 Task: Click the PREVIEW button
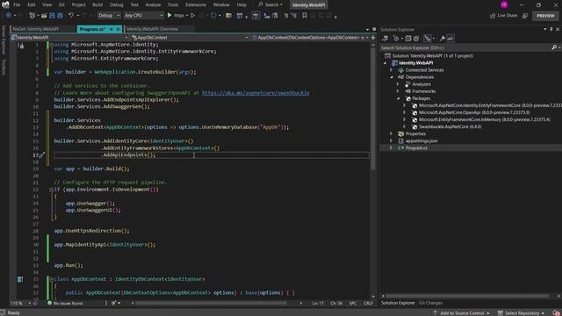pyautogui.click(x=545, y=16)
